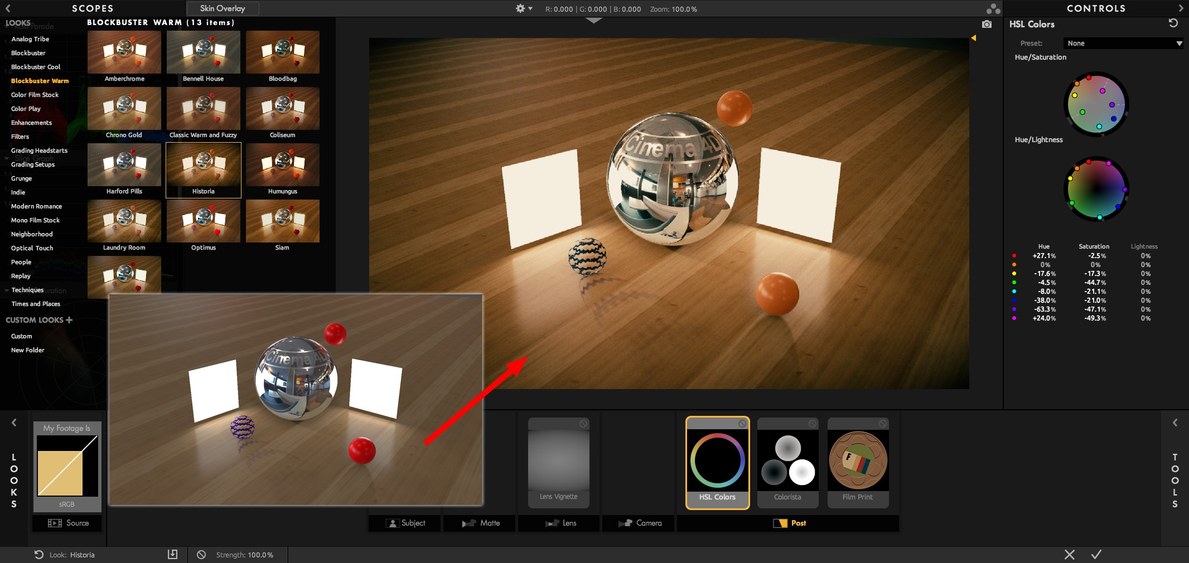Image resolution: width=1189 pixels, height=563 pixels.
Task: Click the Hue/Saturation color wheel
Action: (x=1096, y=104)
